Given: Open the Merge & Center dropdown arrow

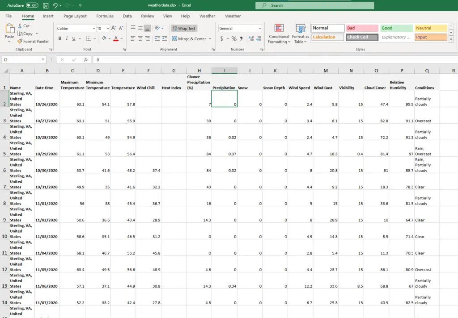Looking at the screenshot, I should (210, 39).
